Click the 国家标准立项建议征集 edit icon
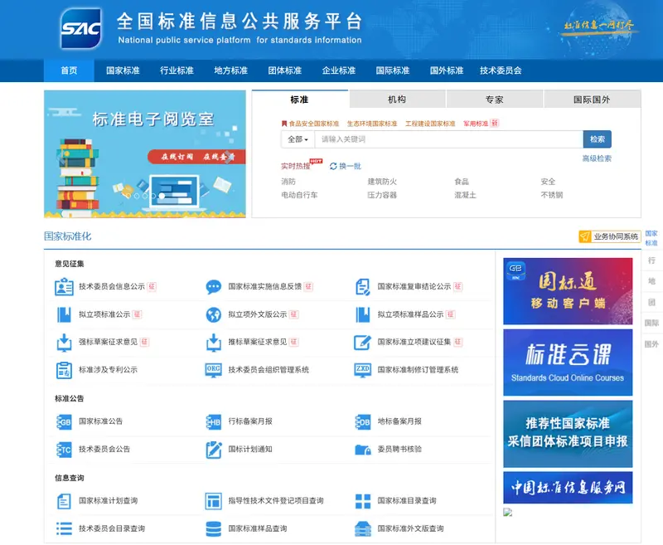Image resolution: width=663 pixels, height=545 pixels. 363,343
